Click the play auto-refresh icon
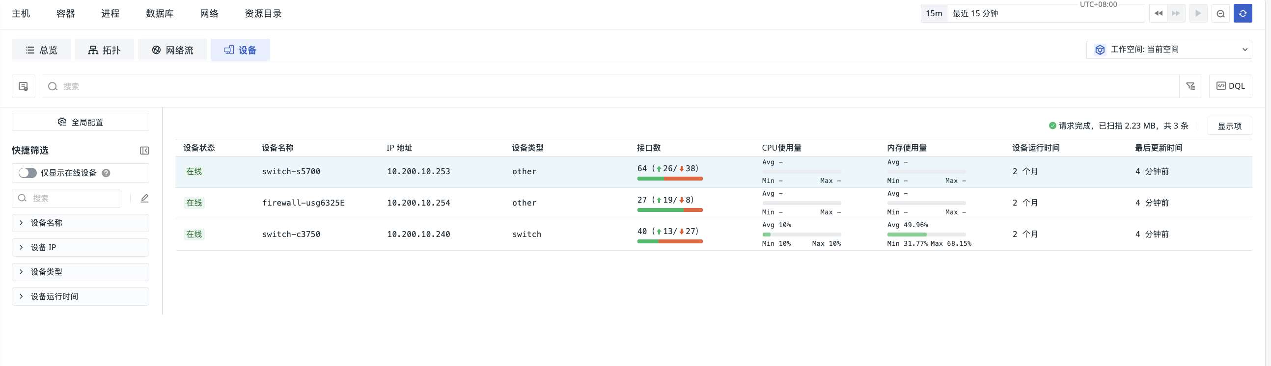The image size is (1271, 366). pyautogui.click(x=1198, y=13)
